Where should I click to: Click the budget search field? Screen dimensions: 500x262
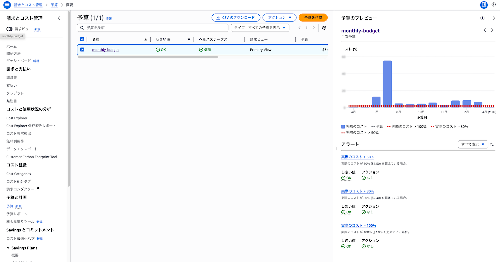click(x=153, y=28)
